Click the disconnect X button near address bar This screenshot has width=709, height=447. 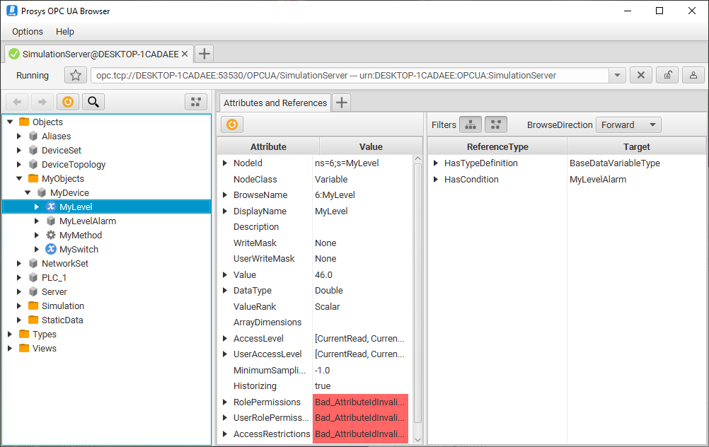(x=640, y=76)
